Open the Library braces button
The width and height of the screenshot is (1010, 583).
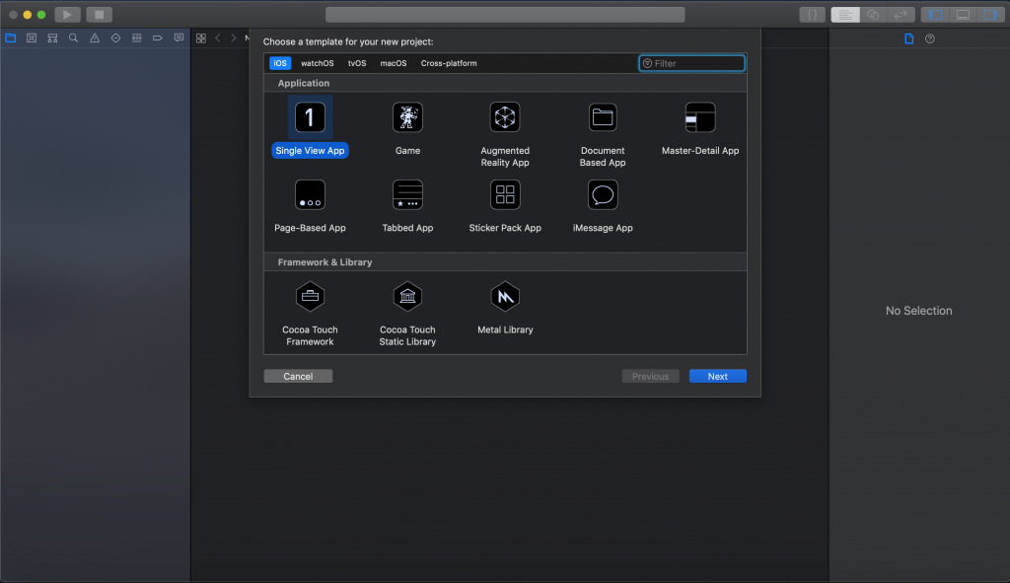coord(813,14)
